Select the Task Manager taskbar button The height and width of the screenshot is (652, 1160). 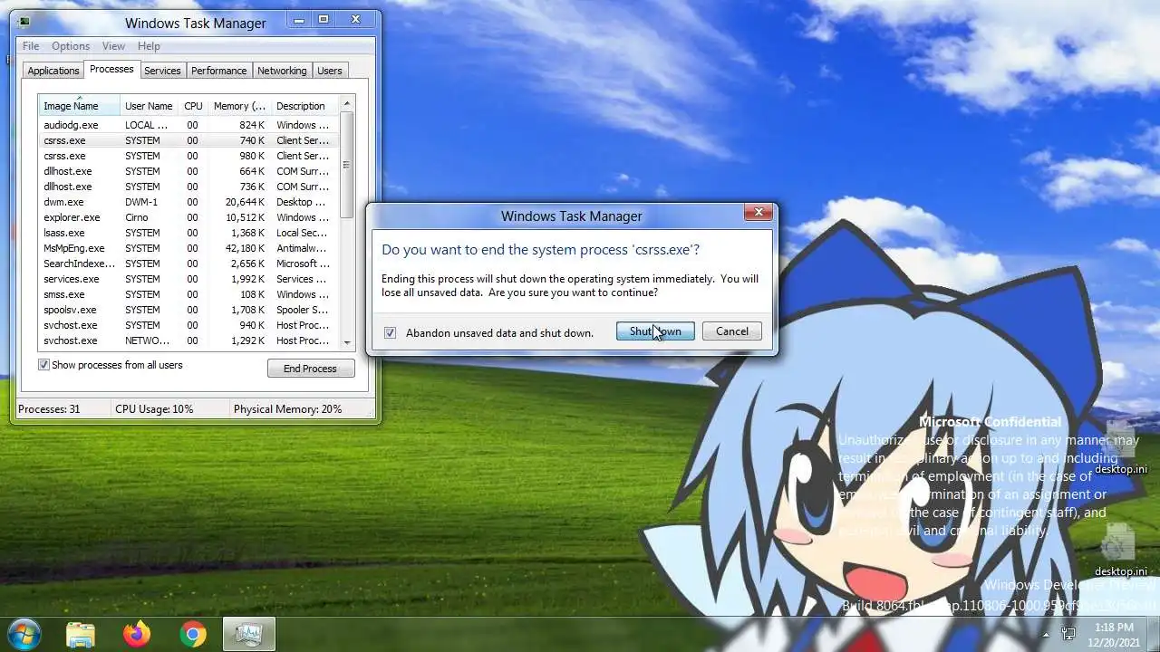click(x=248, y=634)
